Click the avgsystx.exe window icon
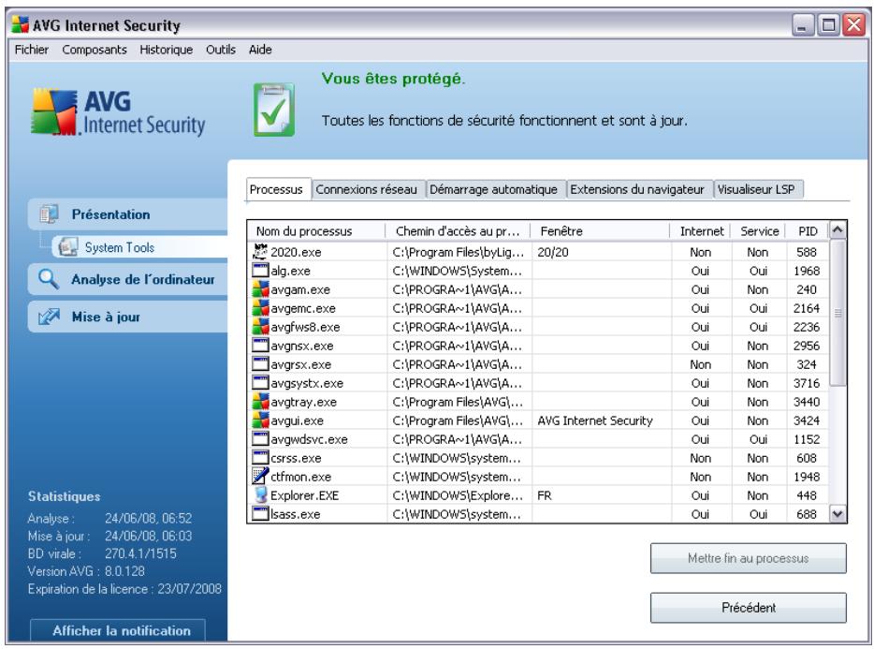 (x=260, y=383)
